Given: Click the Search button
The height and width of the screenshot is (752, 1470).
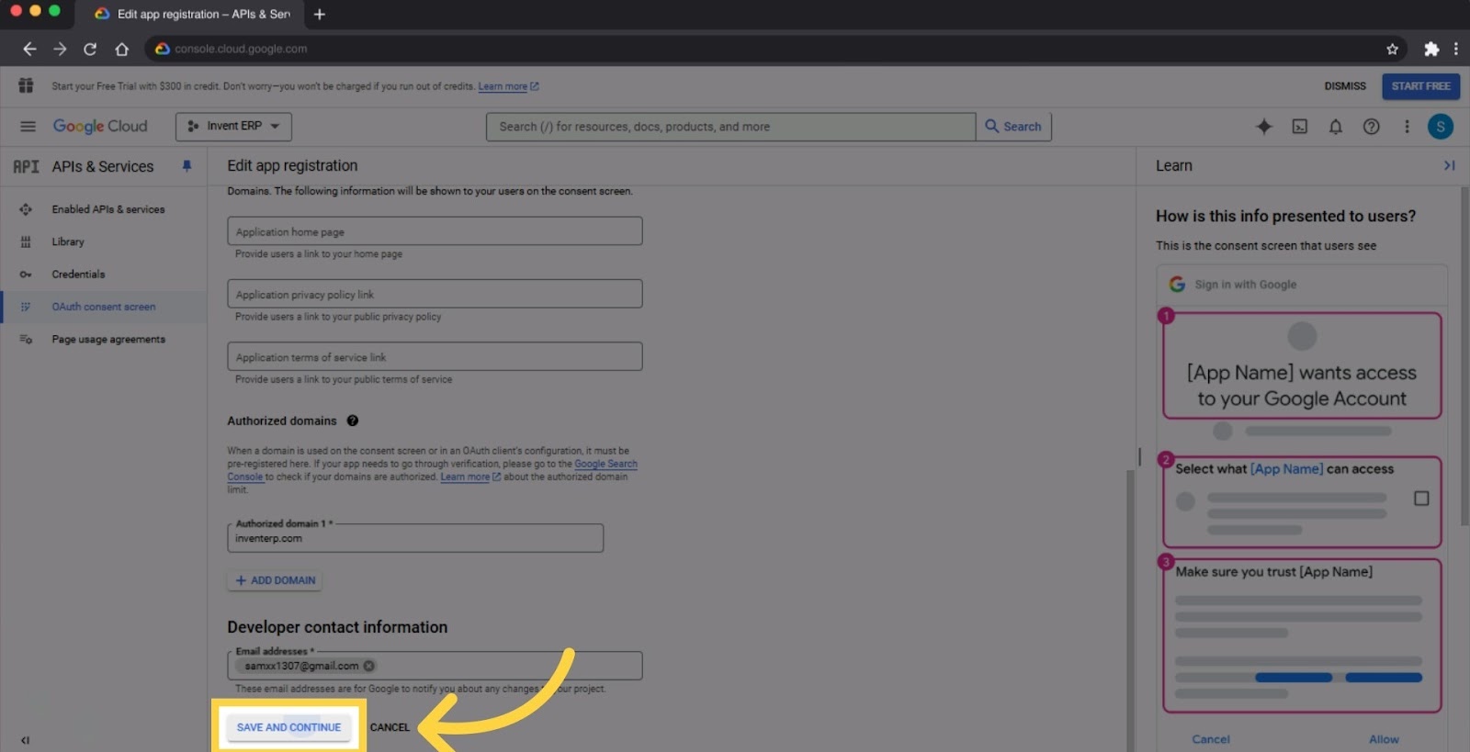Looking at the screenshot, I should click(1013, 127).
